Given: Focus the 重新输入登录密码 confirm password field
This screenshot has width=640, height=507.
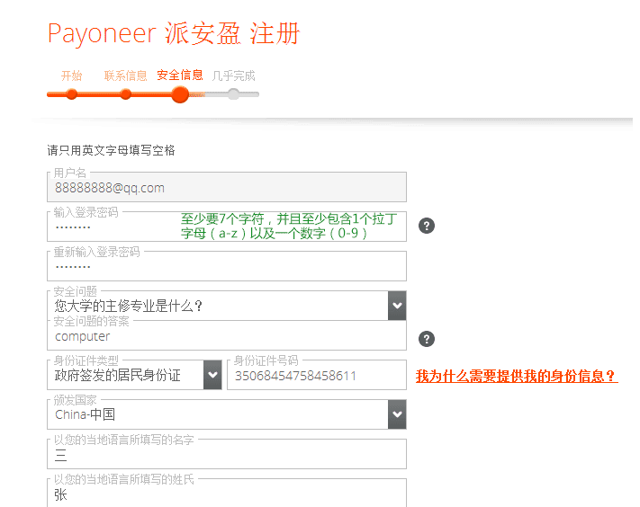Looking at the screenshot, I should tap(227, 266).
